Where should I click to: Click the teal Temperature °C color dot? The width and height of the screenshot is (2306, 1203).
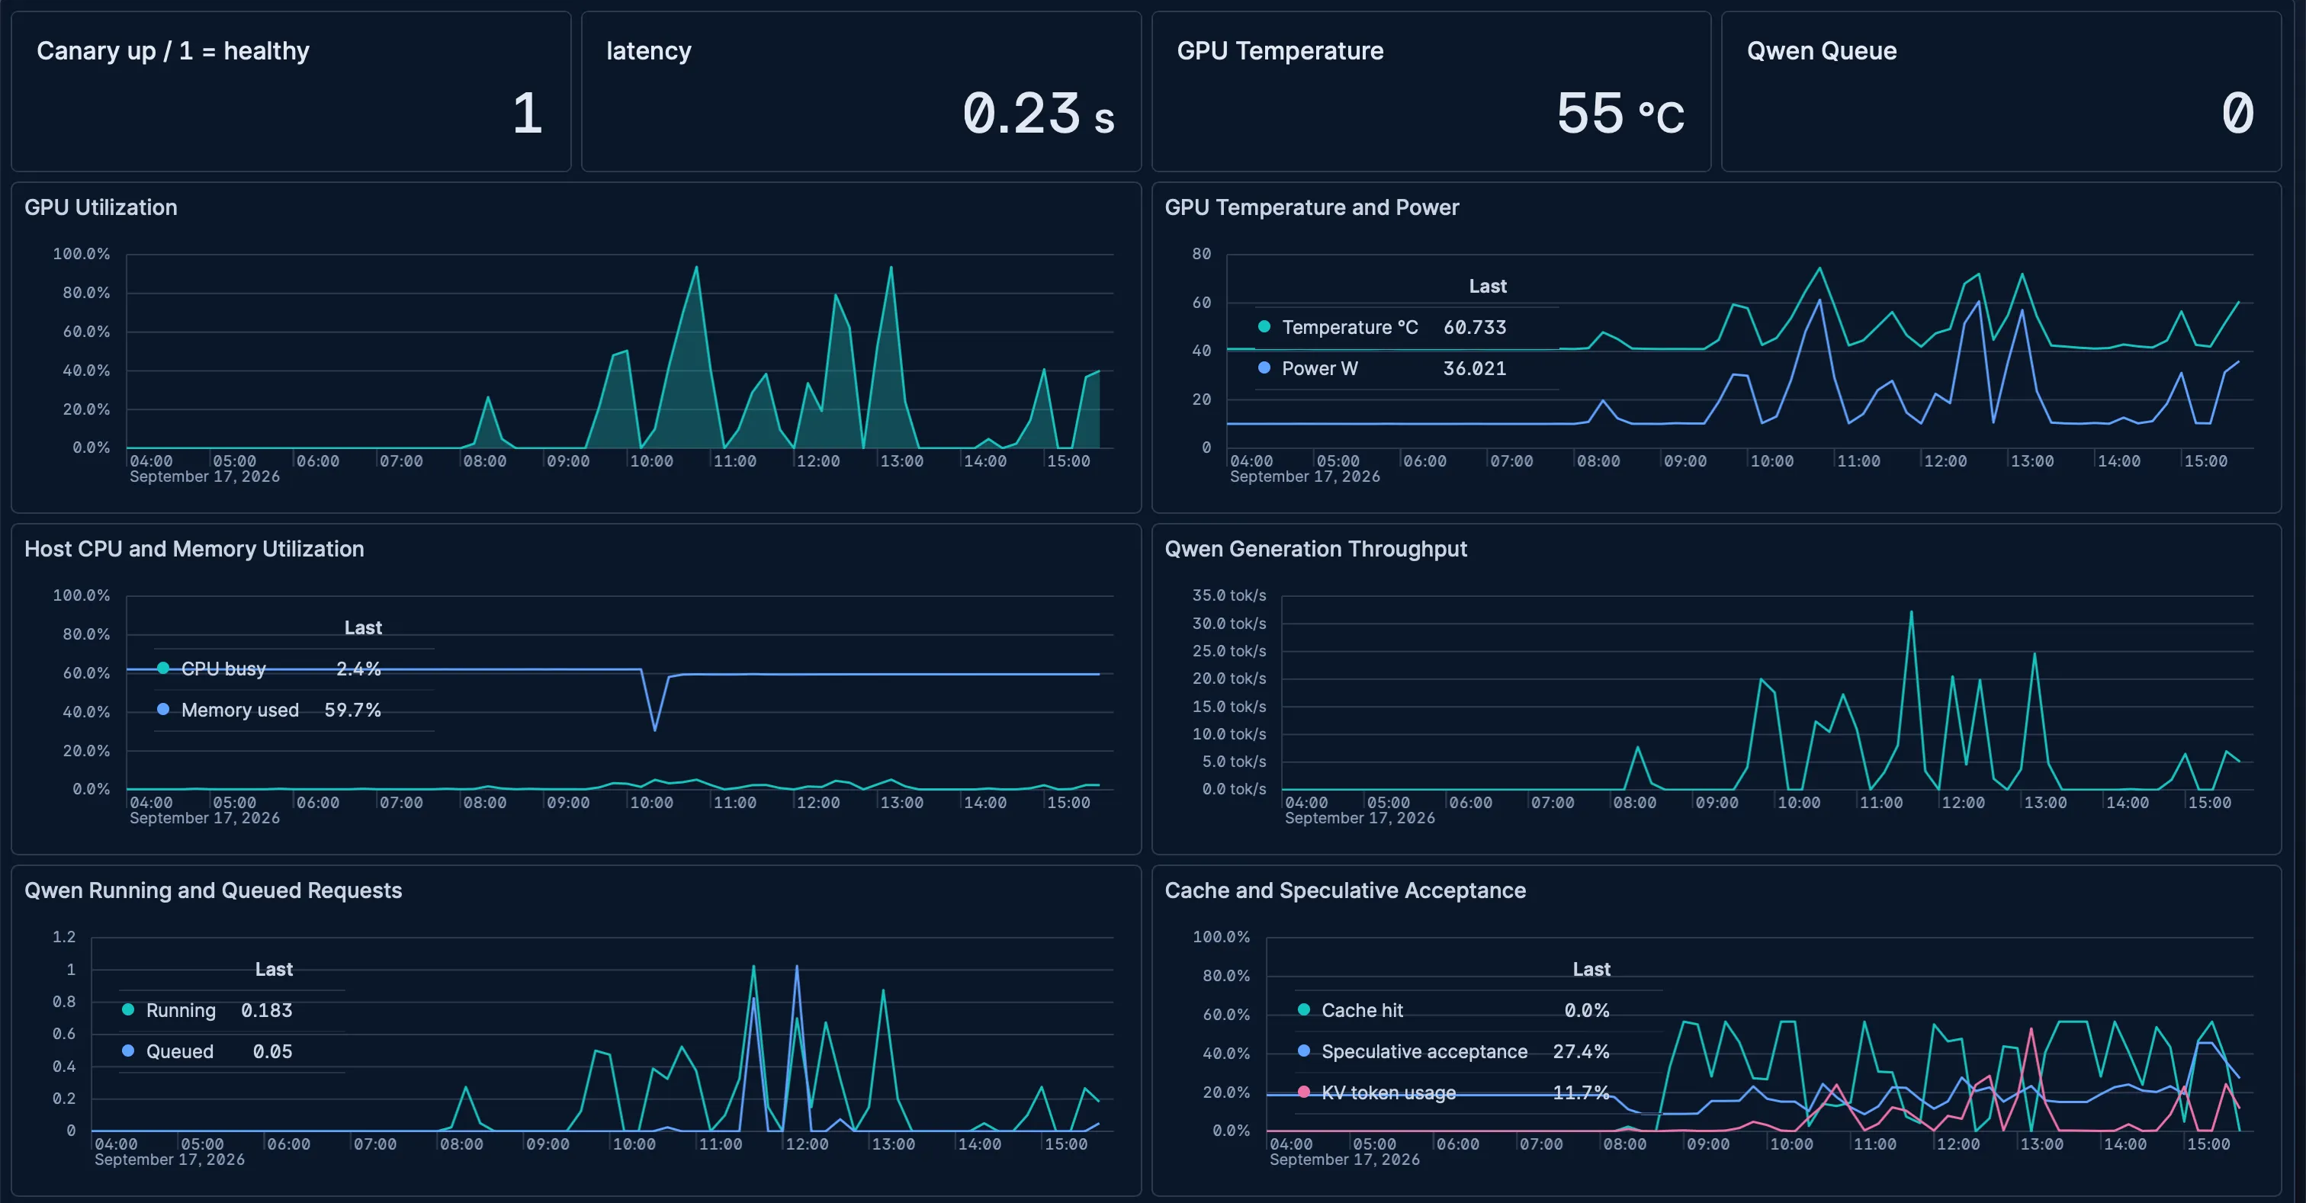coord(1264,327)
